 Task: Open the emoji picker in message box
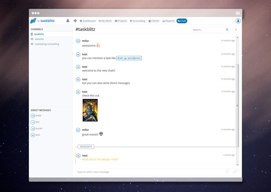coord(227,172)
